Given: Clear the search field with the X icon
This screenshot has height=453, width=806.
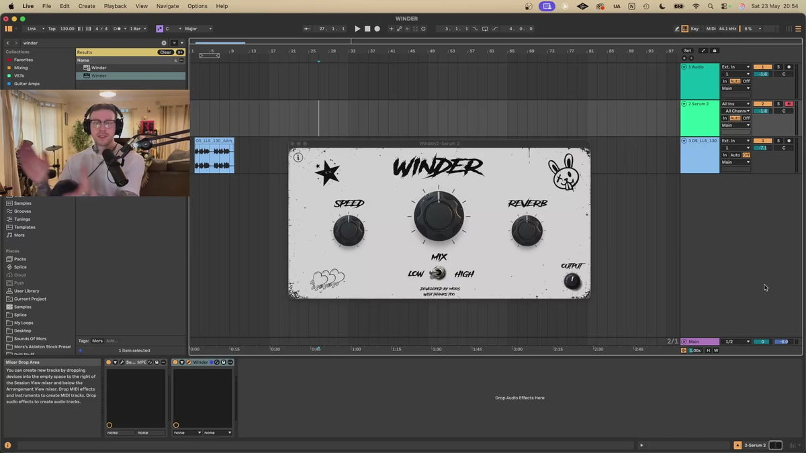Looking at the screenshot, I should tap(164, 43).
